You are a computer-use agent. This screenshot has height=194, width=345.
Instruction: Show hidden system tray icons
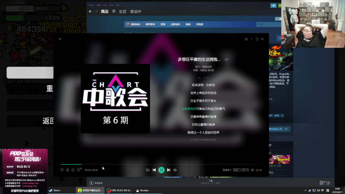[x=305, y=191]
